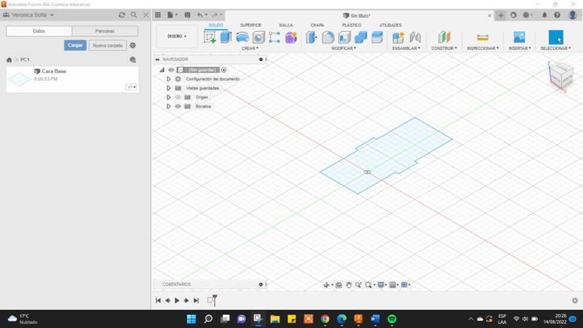583x328 pixels.
Task: Expand the Origen node
Action: [168, 97]
